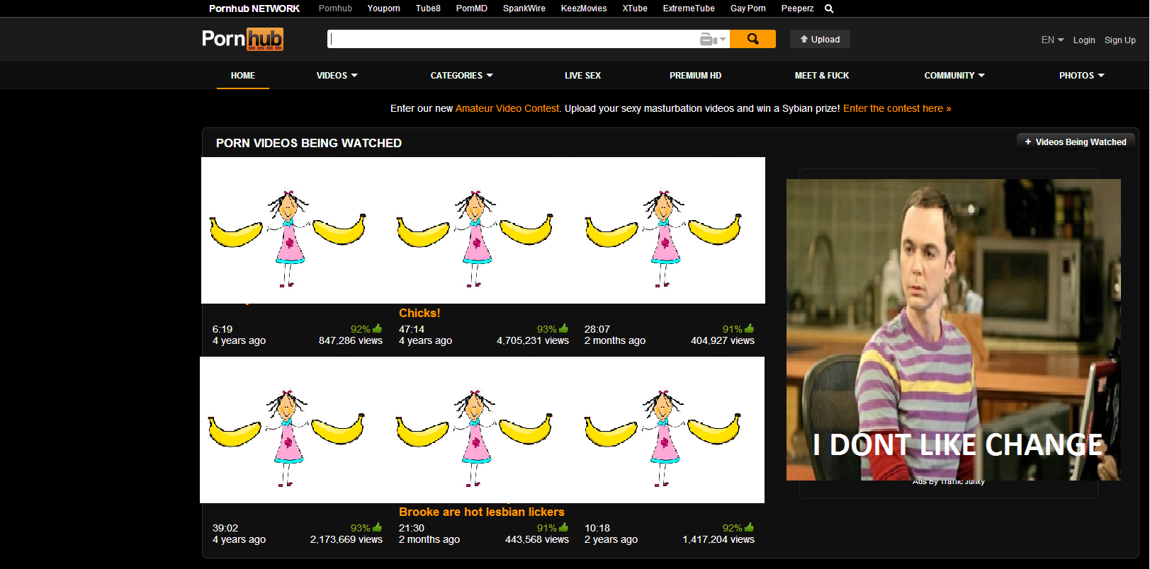The image size is (1150, 569).
Task: Open the EN language dropdown
Action: [1052, 40]
